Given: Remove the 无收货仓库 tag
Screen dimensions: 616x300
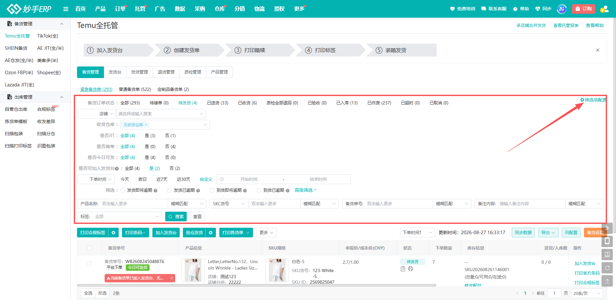Looking at the screenshot, I should pyautogui.click(x=146, y=125).
